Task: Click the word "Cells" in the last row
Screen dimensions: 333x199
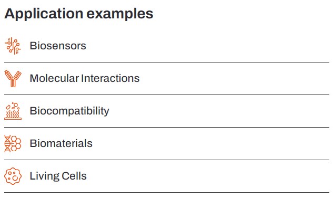Action: pos(74,176)
